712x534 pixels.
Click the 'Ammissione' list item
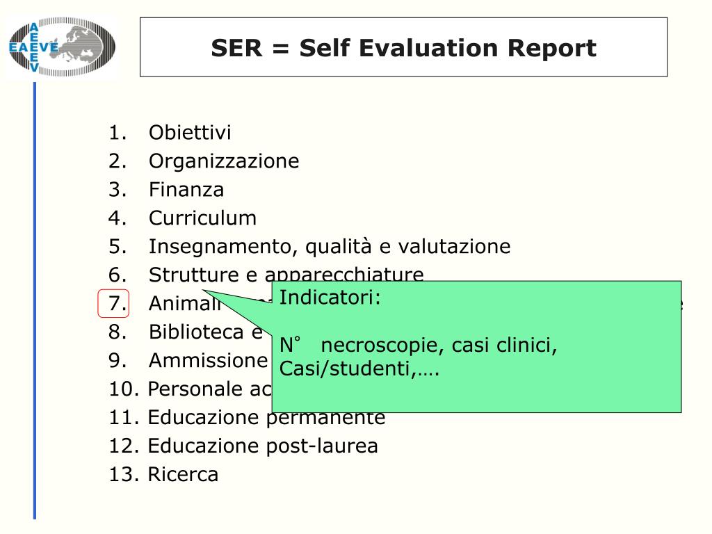click(208, 361)
